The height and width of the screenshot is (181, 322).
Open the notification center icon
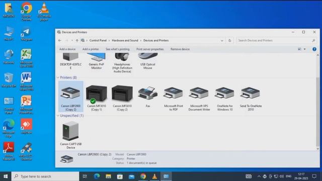[x=314, y=176]
